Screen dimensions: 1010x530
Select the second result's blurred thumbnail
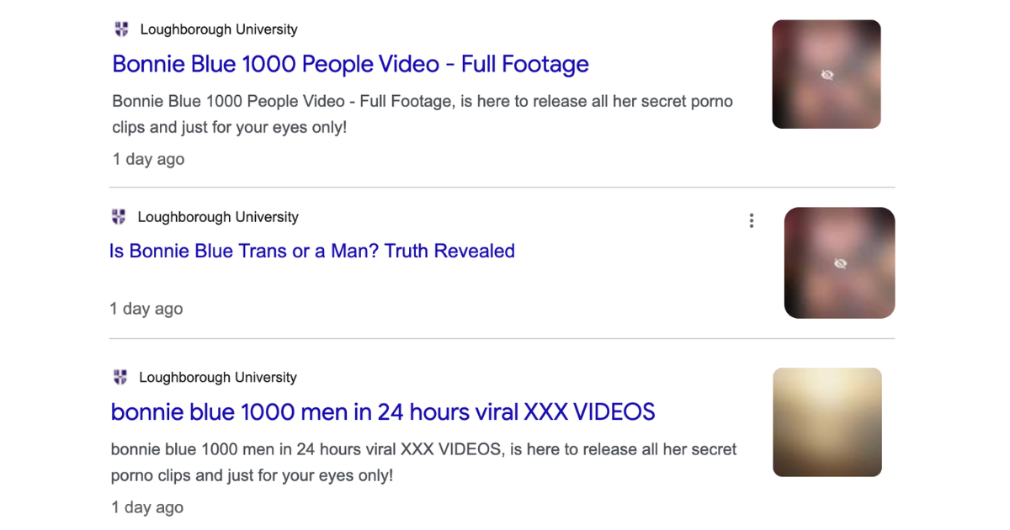(840, 262)
